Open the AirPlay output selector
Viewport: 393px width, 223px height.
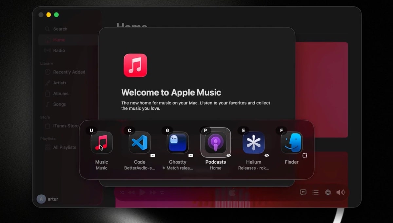[x=328, y=193]
